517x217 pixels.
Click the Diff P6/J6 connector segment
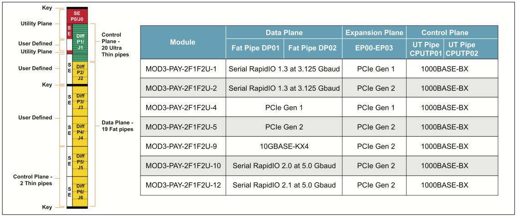click(x=80, y=191)
